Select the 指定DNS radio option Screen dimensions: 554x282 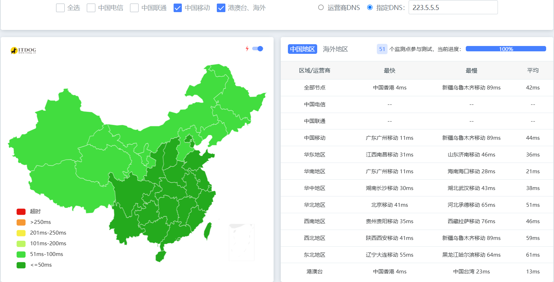tap(370, 7)
